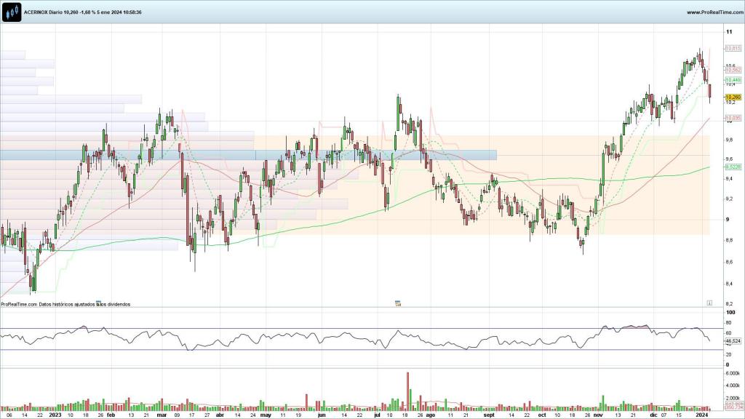Click the dividend event icon near July
Viewport: 745px width, 419px height.
click(398, 302)
